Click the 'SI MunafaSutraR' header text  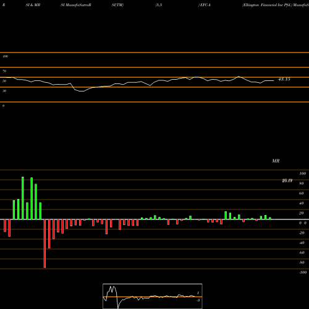76,5
